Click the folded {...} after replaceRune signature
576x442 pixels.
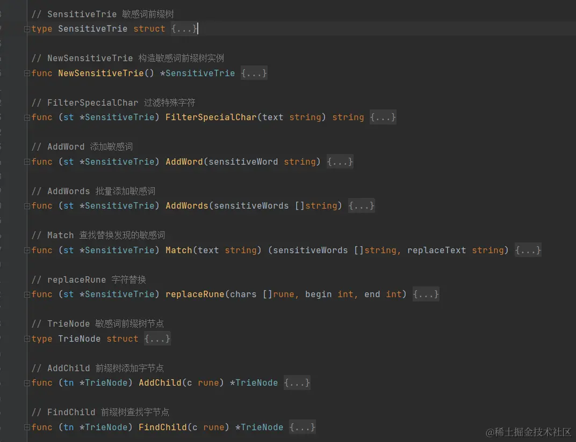coord(426,294)
